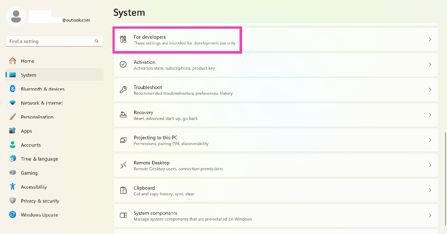The image size is (447, 234).
Task: Click the Activation checkmark icon
Action: coord(123,64)
